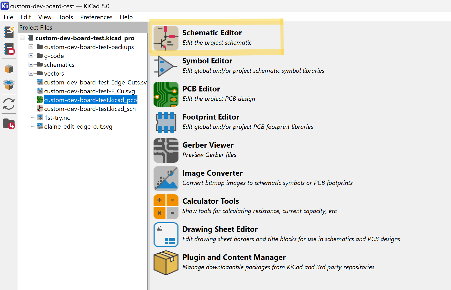Open the Calculator Tools orange icon
Viewport: 451px width, 290px height.
(x=166, y=206)
